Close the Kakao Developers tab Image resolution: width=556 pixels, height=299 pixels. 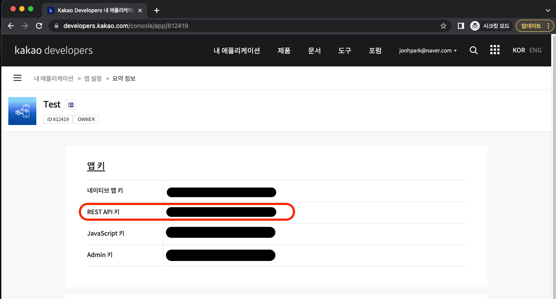coord(140,10)
